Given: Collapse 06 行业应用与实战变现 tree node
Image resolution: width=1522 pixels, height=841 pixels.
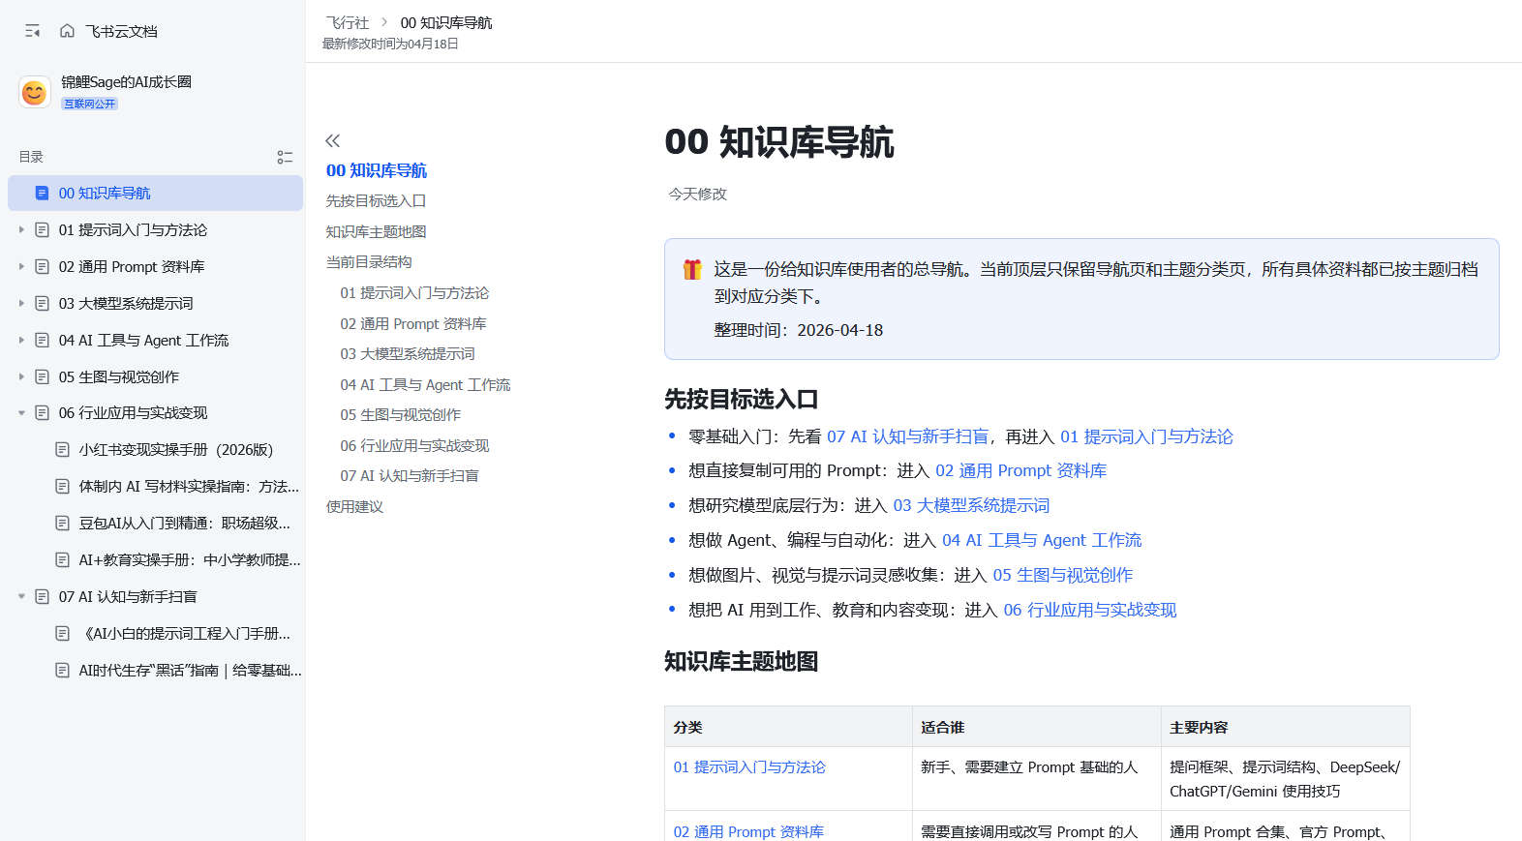Looking at the screenshot, I should point(21,413).
